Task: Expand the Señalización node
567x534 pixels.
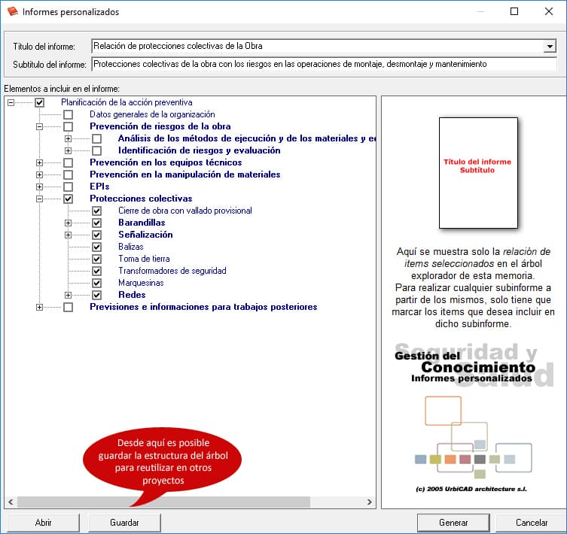Action: (x=68, y=235)
